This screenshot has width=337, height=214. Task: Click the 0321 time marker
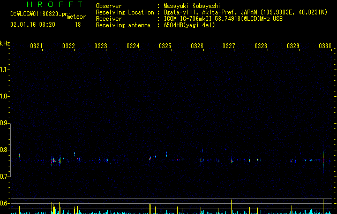coord(36,45)
